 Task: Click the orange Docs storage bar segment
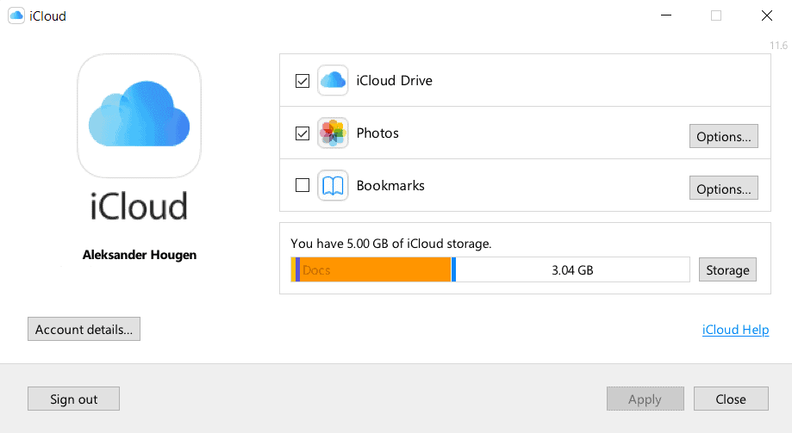coord(375,270)
